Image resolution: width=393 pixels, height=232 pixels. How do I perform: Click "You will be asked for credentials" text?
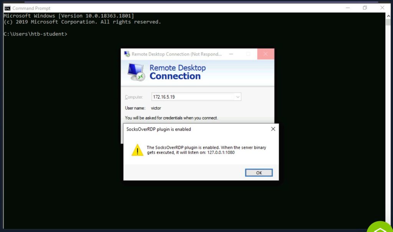click(x=172, y=118)
